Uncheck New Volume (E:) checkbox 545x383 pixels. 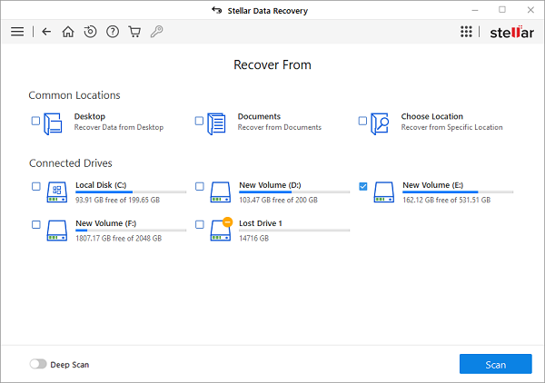363,186
